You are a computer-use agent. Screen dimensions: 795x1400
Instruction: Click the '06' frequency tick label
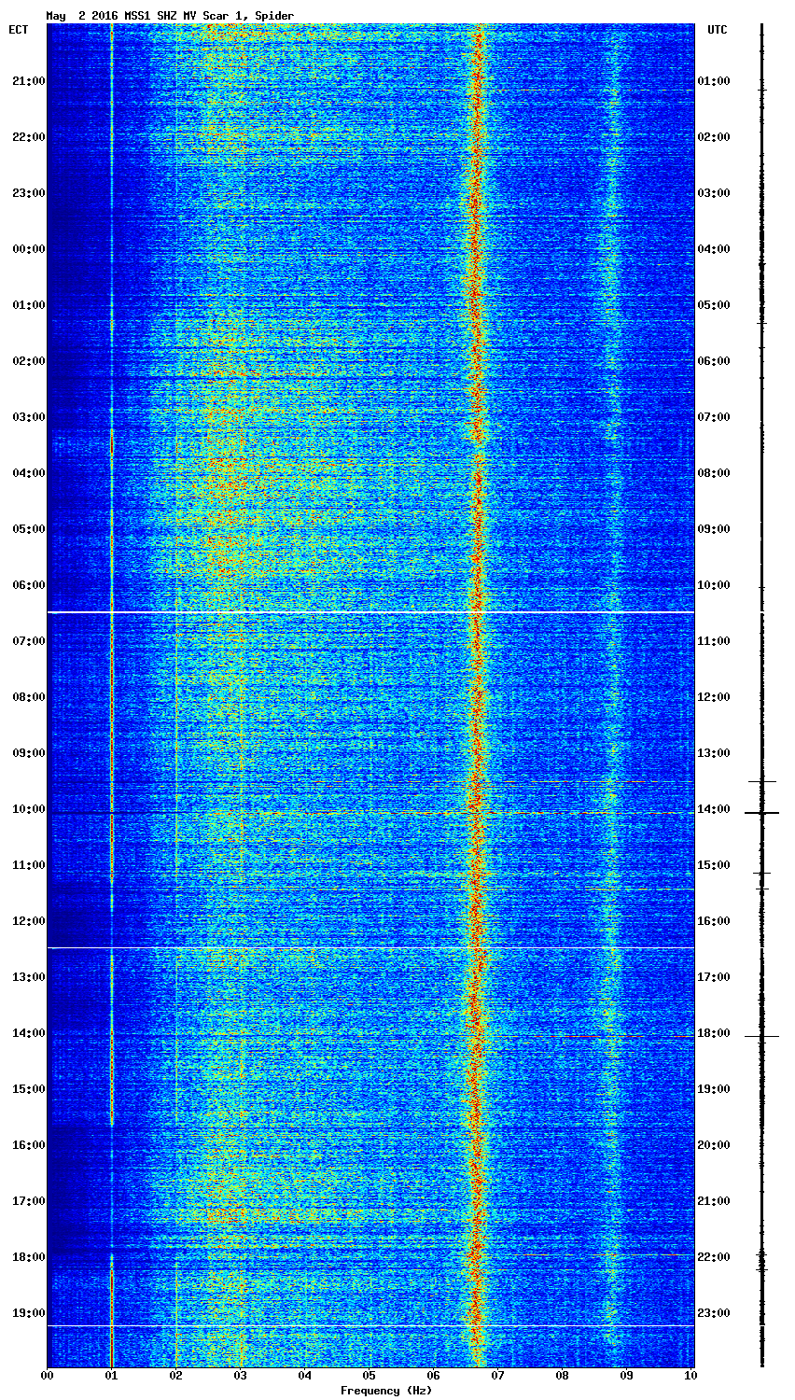[x=434, y=1376]
